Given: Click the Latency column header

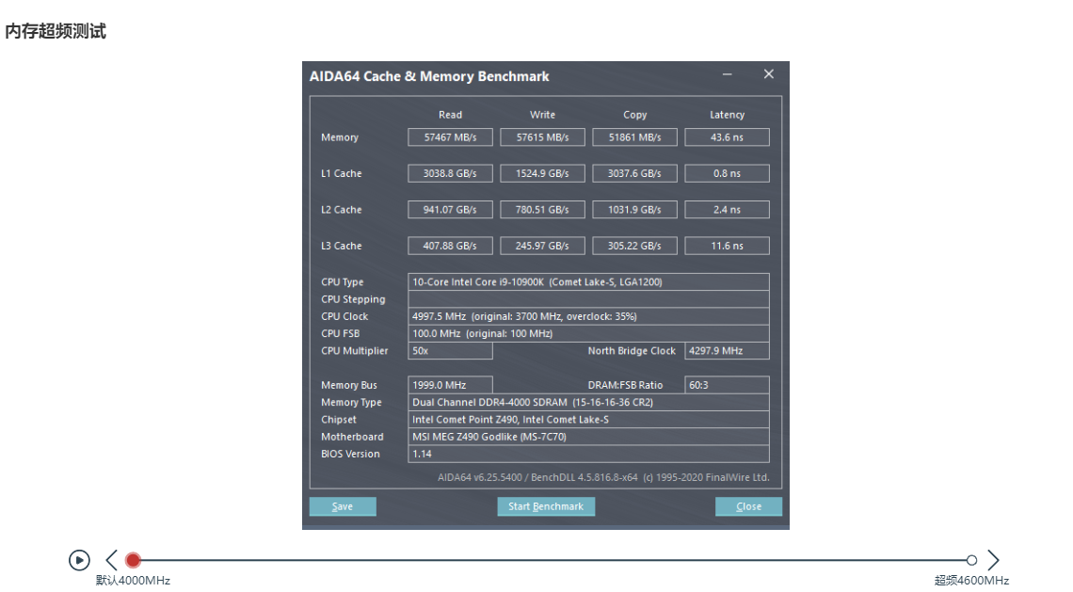Looking at the screenshot, I should click(x=727, y=115).
